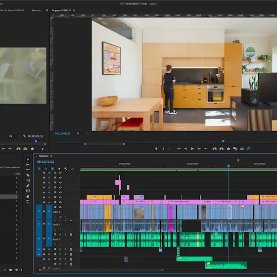Toggle Linked Selection in timeline
The height and width of the screenshot is (277, 277).
click(52, 169)
